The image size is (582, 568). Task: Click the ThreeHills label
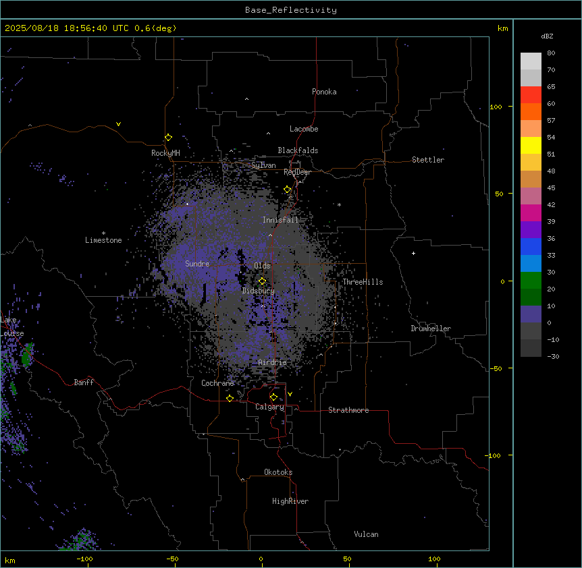[363, 282]
